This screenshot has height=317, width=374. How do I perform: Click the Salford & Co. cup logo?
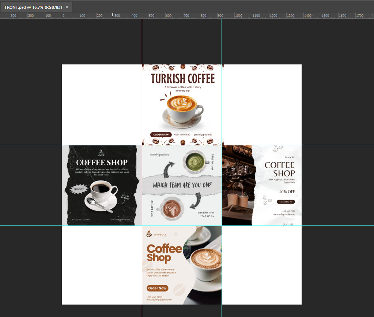tap(149, 234)
